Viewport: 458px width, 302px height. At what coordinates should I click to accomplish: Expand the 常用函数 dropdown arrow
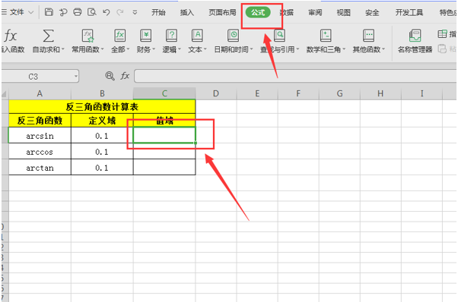(102, 49)
